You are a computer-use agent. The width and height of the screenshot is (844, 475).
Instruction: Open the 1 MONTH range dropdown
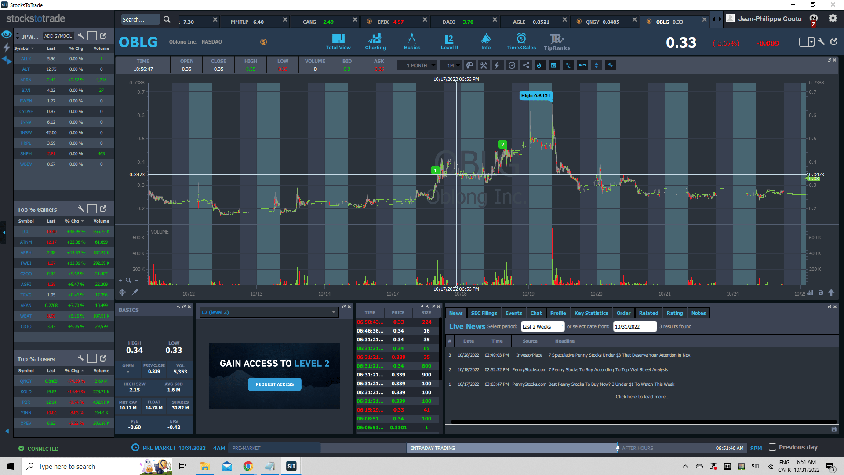tap(417, 66)
